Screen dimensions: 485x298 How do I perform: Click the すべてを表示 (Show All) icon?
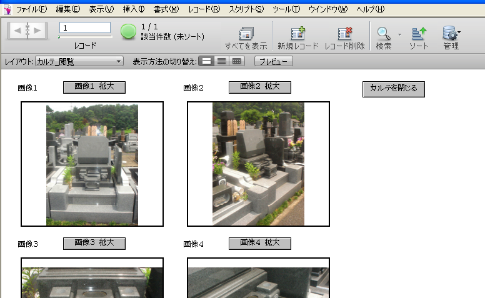pyautogui.click(x=246, y=34)
